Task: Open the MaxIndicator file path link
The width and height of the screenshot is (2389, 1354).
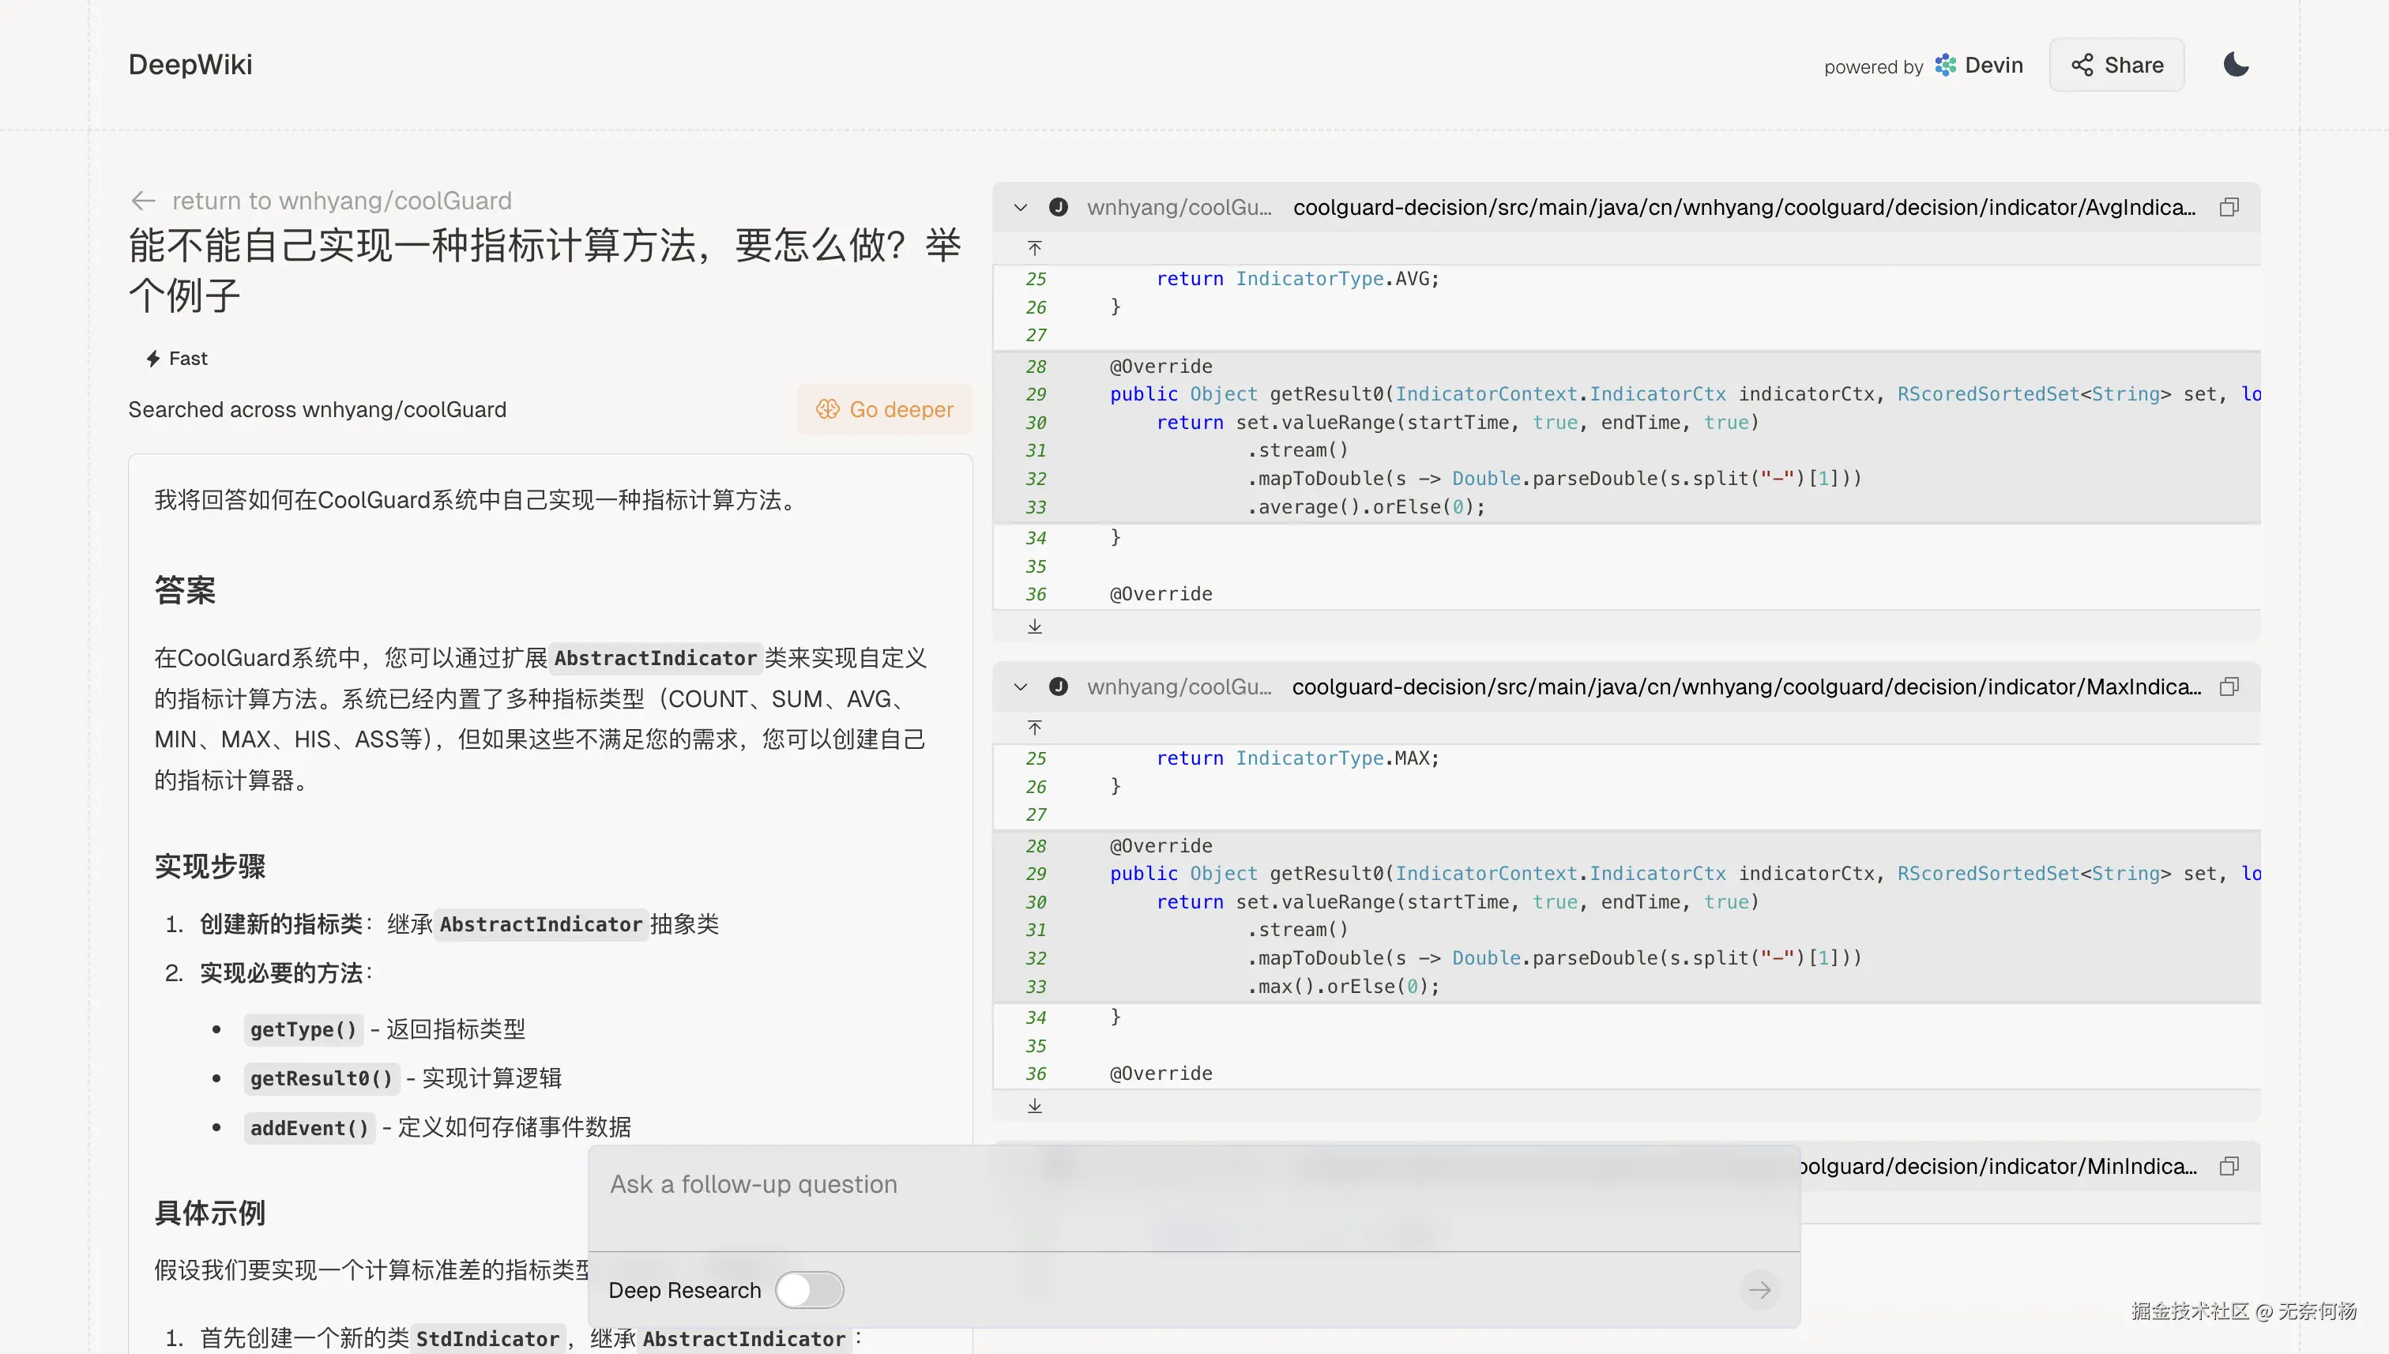Action: [1745, 687]
